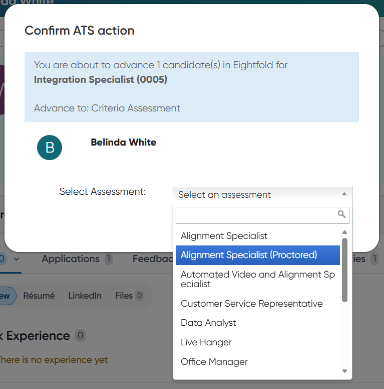This screenshot has width=384, height=389.
Task: Type in the assessment search field
Action: pos(255,215)
